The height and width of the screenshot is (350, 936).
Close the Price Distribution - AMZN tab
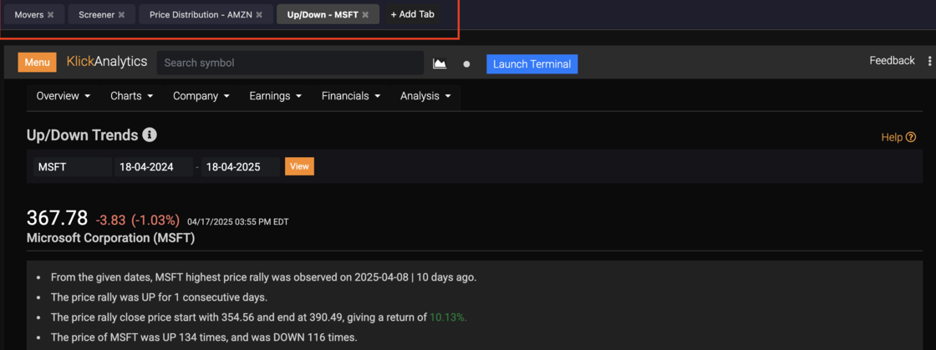[259, 15]
